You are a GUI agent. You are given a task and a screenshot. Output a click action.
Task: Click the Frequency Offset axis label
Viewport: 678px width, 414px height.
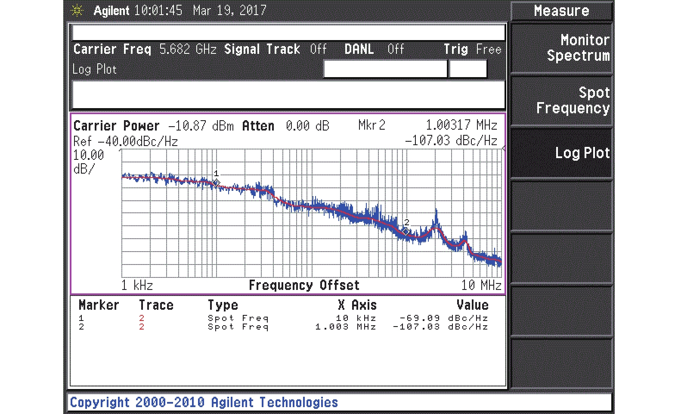[304, 285]
